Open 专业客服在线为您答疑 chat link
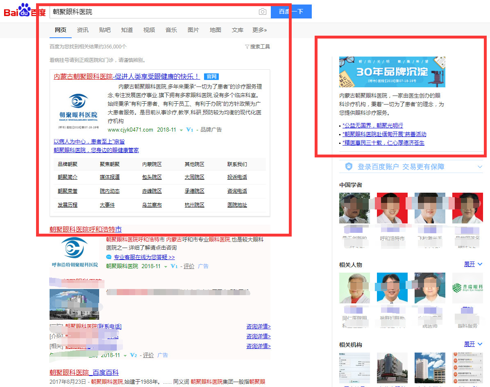 click(144, 257)
